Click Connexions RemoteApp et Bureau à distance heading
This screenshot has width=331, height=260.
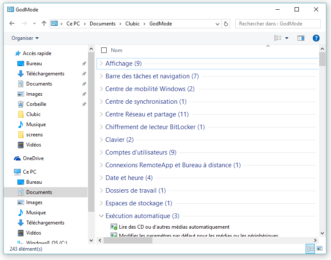click(173, 165)
